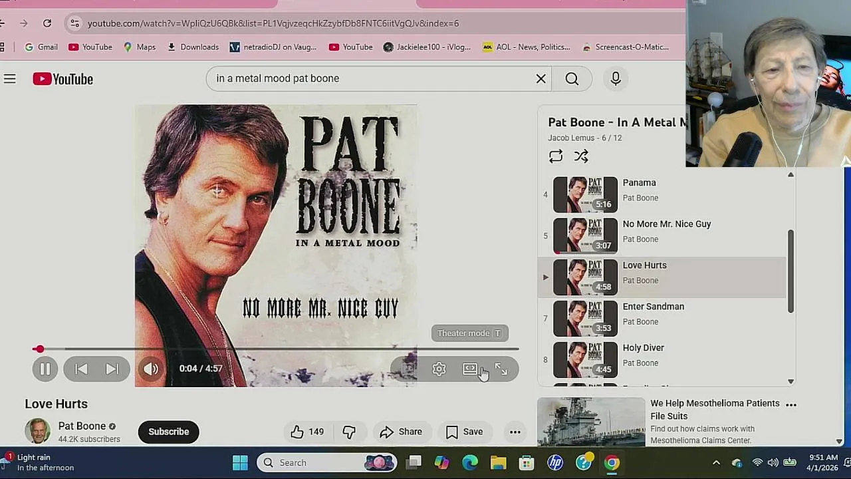Viewport: 851px width, 479px height.
Task: Open the Screencast-O-Matic bookmark
Action: 626,47
